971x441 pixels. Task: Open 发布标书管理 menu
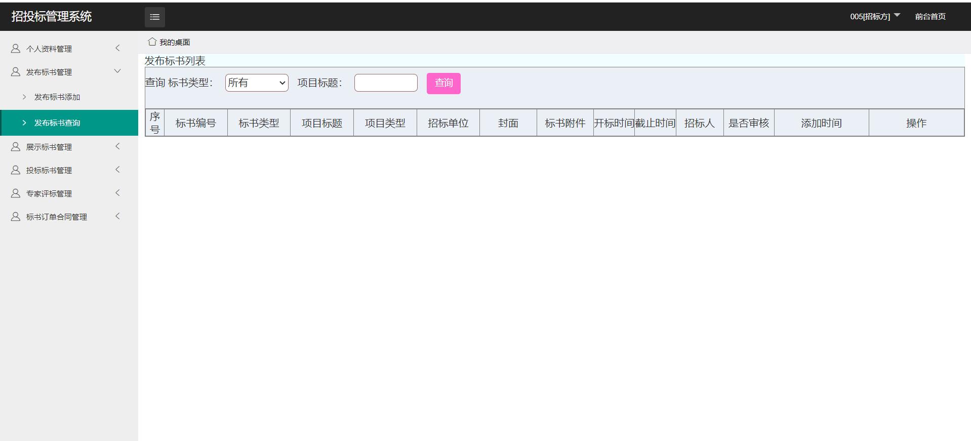[x=69, y=72]
